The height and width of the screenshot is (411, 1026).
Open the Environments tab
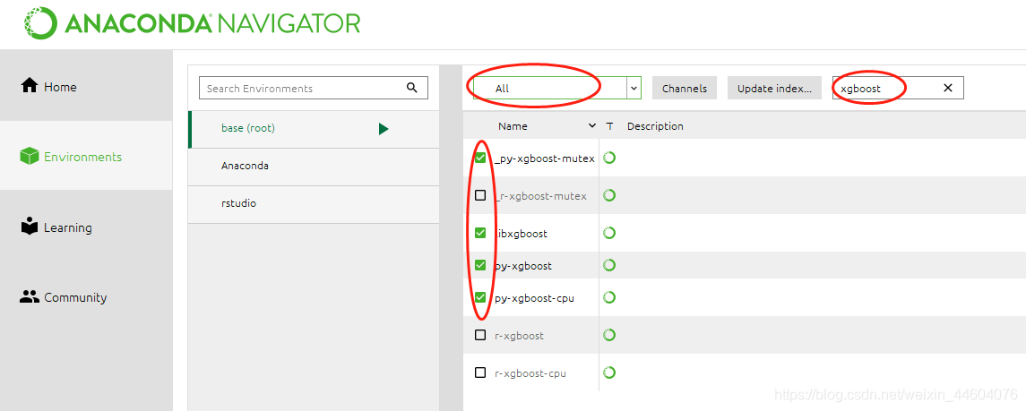pyautogui.click(x=86, y=156)
